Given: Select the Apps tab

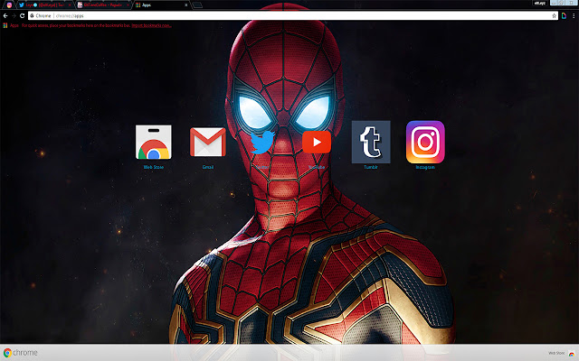Looking at the screenshot, I should (154, 5).
